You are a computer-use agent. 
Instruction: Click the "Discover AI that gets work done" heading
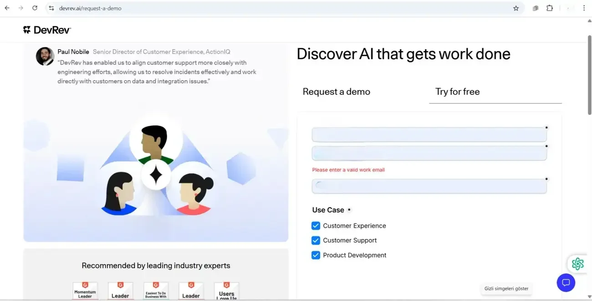click(403, 54)
